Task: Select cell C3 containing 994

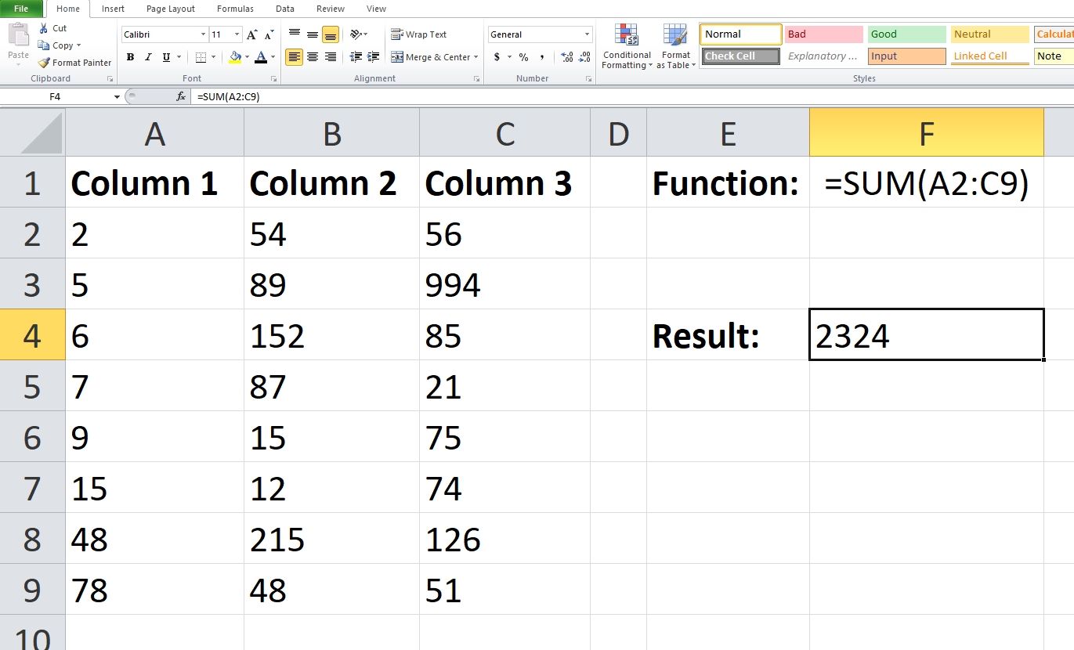Action: [504, 284]
